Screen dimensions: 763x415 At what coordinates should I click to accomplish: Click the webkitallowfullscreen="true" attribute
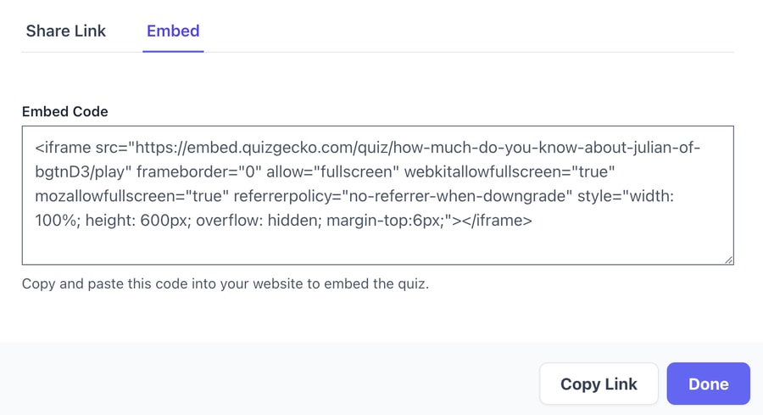510,172
